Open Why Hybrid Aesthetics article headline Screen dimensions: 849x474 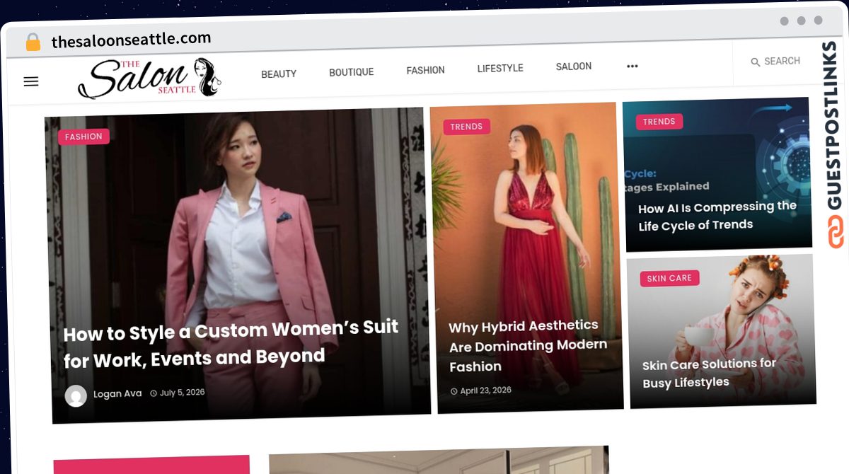coord(528,346)
